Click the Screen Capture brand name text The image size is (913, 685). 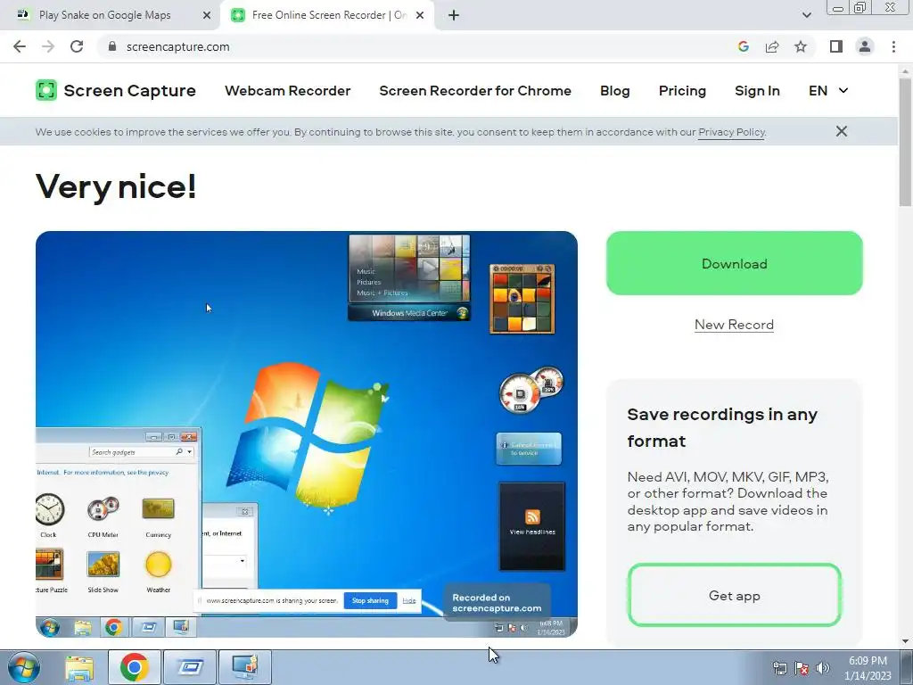click(x=130, y=91)
